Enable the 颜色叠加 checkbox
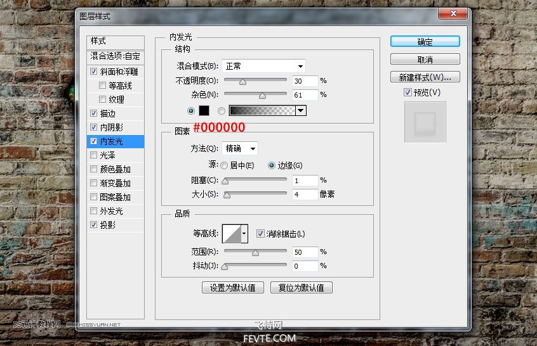This screenshot has width=537, height=346. tap(93, 169)
